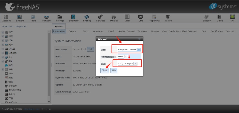Viewport: 239px width, 113px height.
Task: Expand the 存储器 node plus sign
Action: click(3, 49)
